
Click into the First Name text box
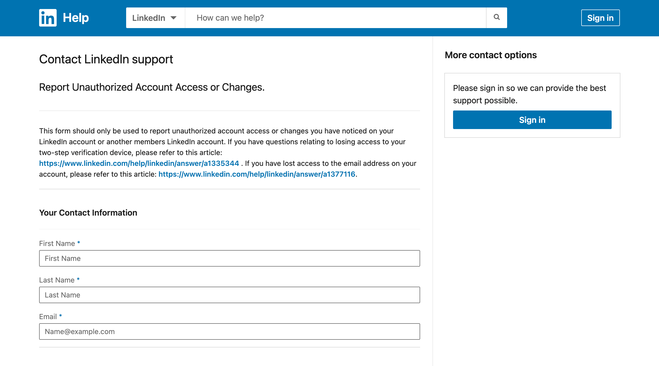click(x=229, y=258)
